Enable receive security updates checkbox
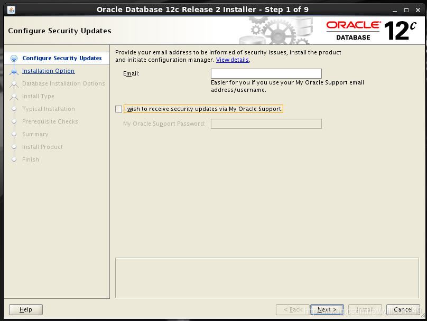This screenshot has width=427, height=321. (118, 109)
